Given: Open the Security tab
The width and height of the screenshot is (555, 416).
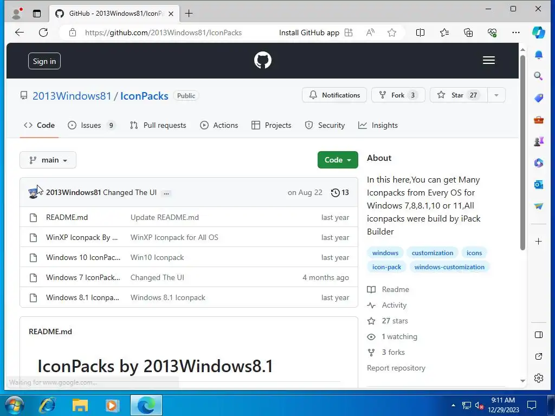Looking at the screenshot, I should [325, 125].
